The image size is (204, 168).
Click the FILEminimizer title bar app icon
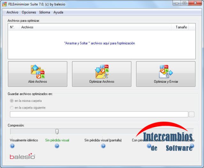4,4
